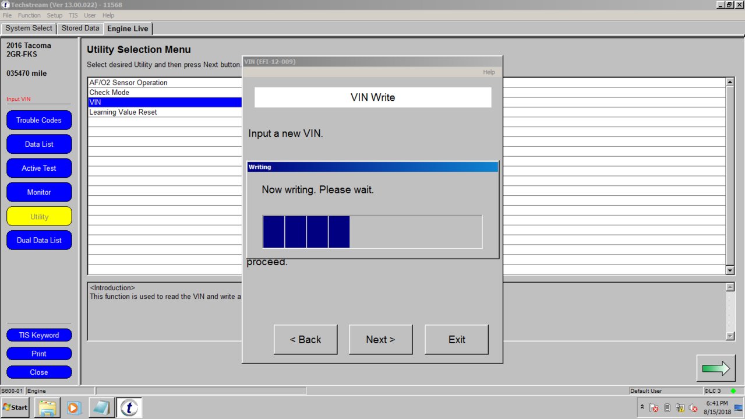Switch to the System Select tab

click(x=29, y=28)
